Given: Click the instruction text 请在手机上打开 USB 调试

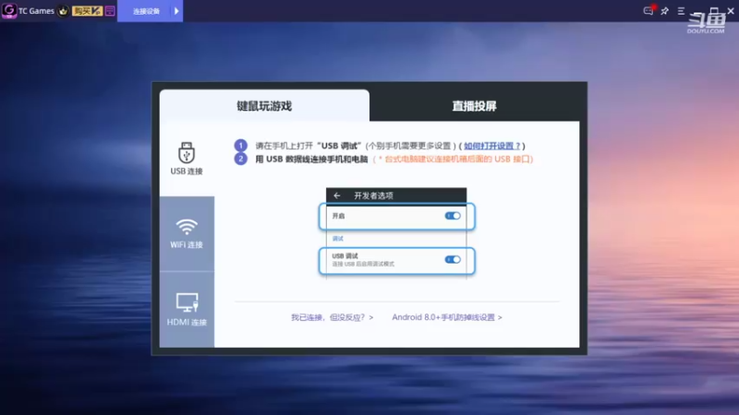Looking at the screenshot, I should pos(309,146).
